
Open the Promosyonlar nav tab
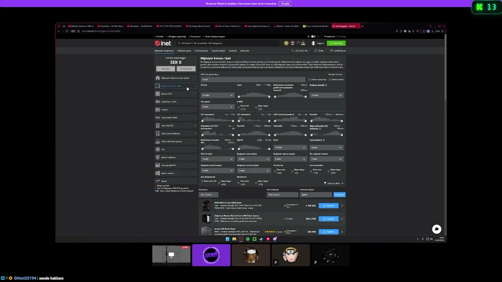coord(201,51)
